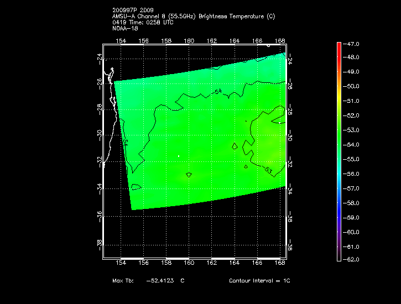Image resolution: width=401 pixels, height=304 pixels.
Task: Click the '-53' contour label on the map
Action: (x=268, y=170)
